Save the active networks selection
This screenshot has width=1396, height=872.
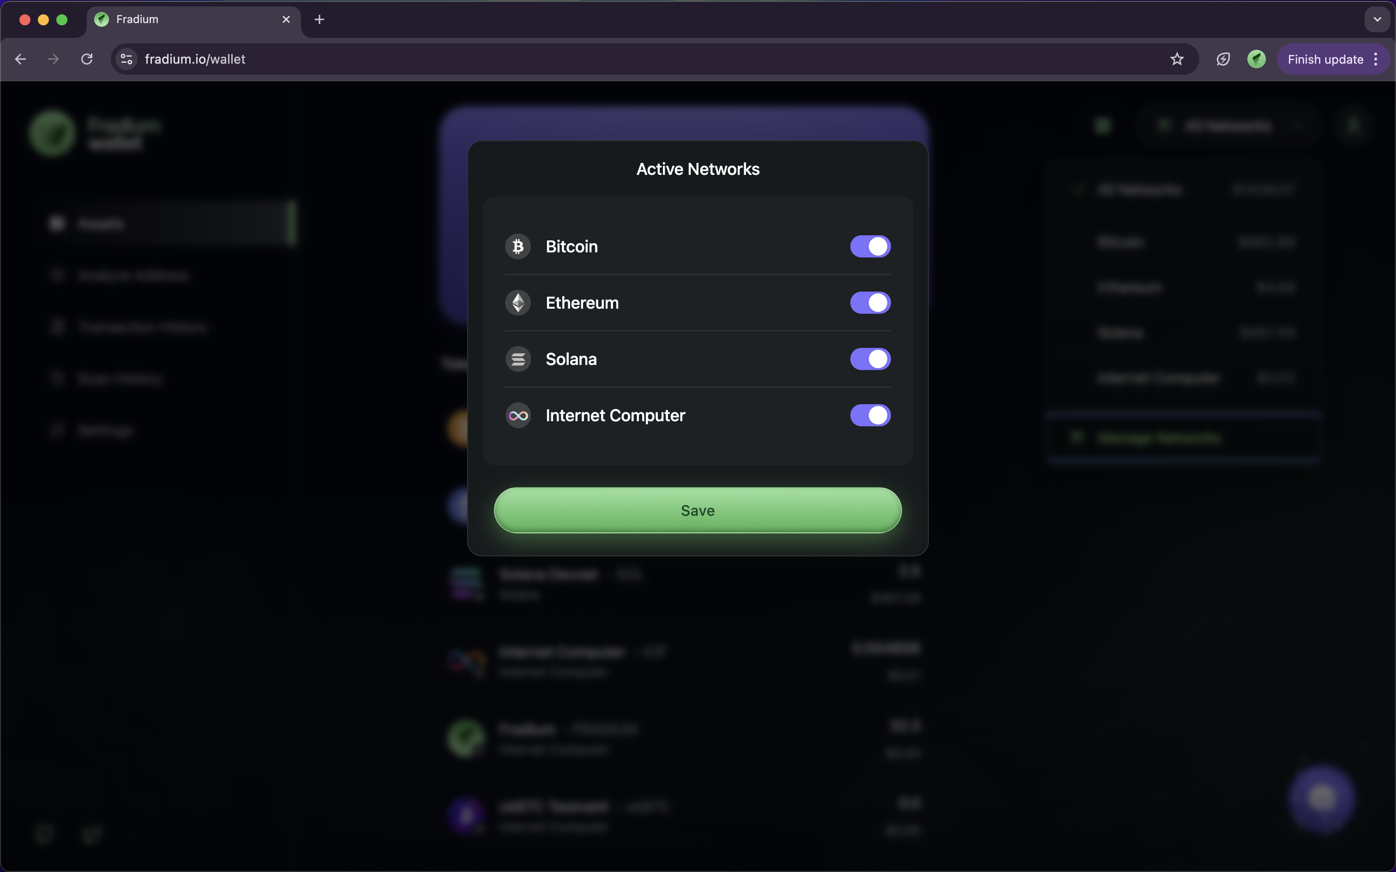pyautogui.click(x=698, y=510)
